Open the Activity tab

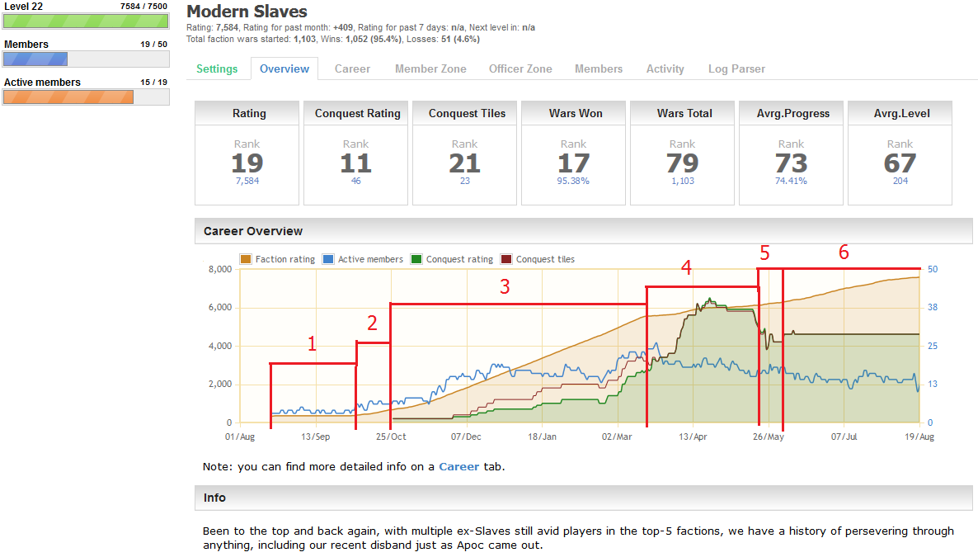[x=665, y=69]
